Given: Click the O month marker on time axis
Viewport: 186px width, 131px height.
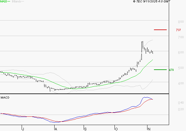Looking at the screenshot, I should (116, 129).
